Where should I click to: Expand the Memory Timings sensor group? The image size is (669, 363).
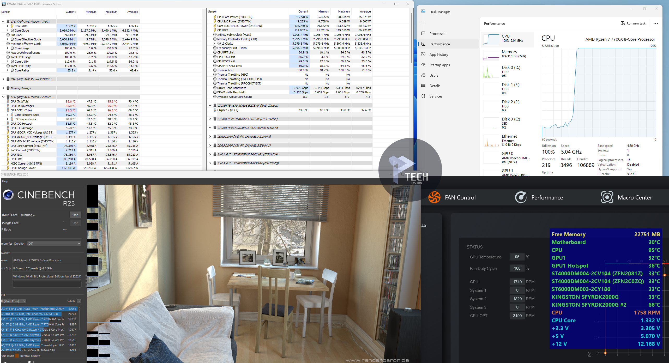pos(3,88)
